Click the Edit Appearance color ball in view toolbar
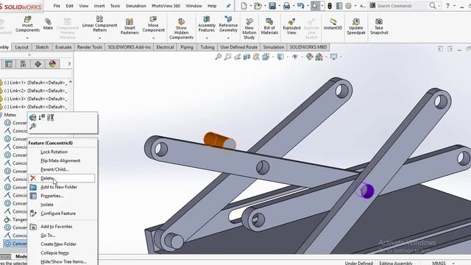This screenshot has height=265, width=471. (x=309, y=57)
